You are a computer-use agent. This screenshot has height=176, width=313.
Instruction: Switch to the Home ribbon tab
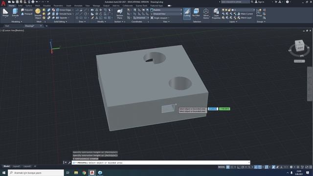tap(12, 6)
